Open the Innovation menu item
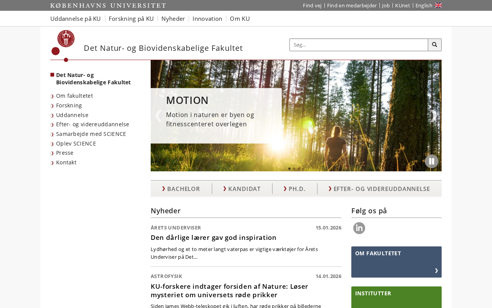492x308 pixels. [207, 18]
